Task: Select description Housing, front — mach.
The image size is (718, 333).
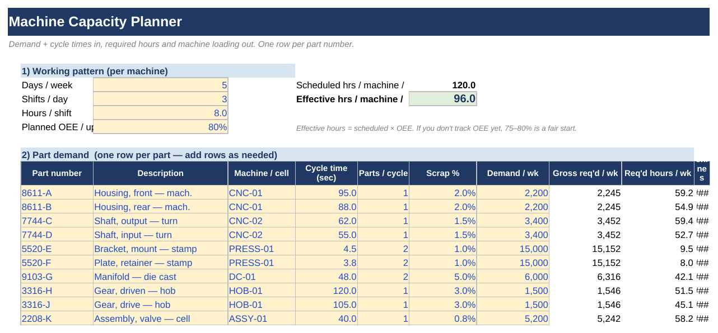Action: pyautogui.click(x=160, y=193)
